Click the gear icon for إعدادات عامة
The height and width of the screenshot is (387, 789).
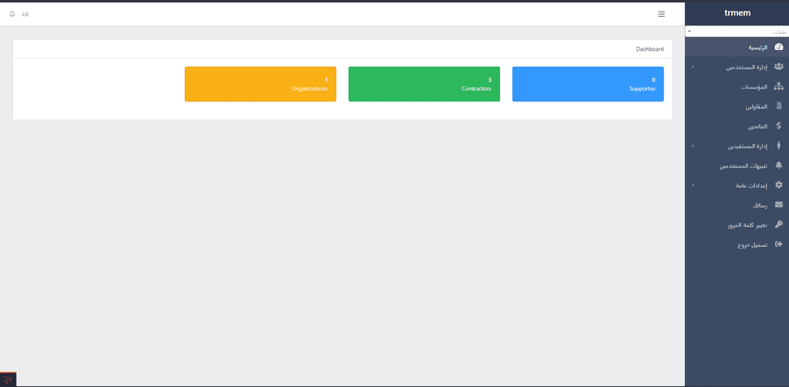778,185
